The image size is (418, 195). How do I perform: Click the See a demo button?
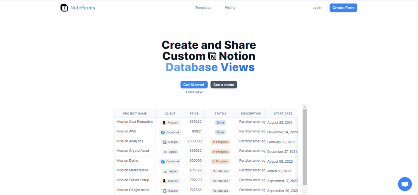pos(224,85)
